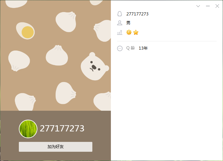Click the QQ penguin icon beside account number
Viewport: 223px width, 161px height.
click(120, 14)
